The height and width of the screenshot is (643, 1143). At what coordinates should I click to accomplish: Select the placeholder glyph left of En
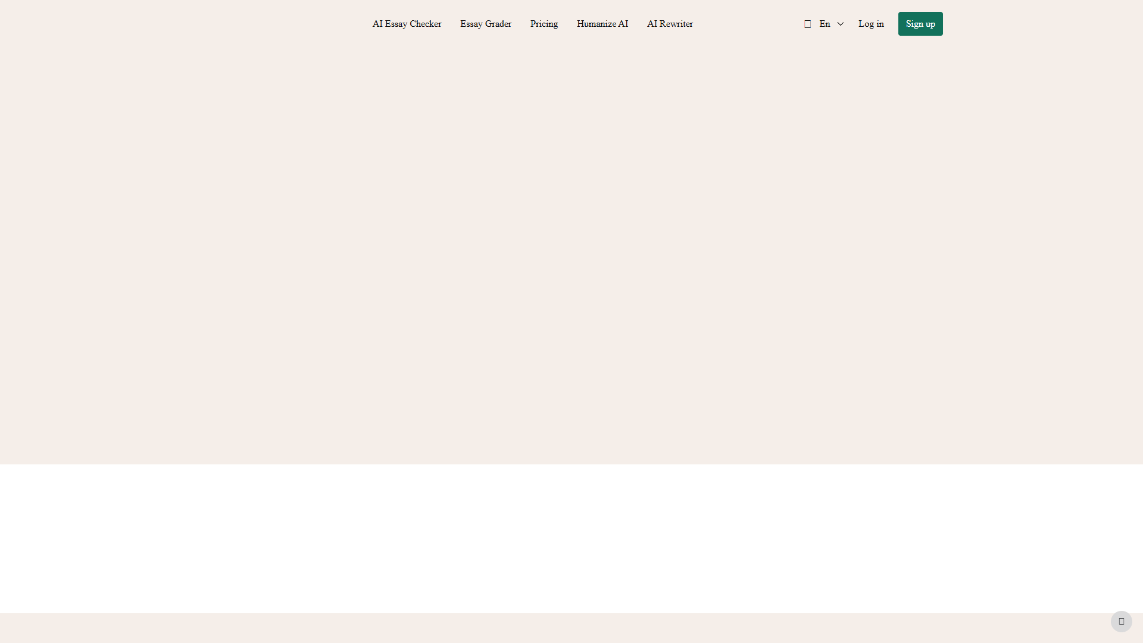[x=807, y=24]
